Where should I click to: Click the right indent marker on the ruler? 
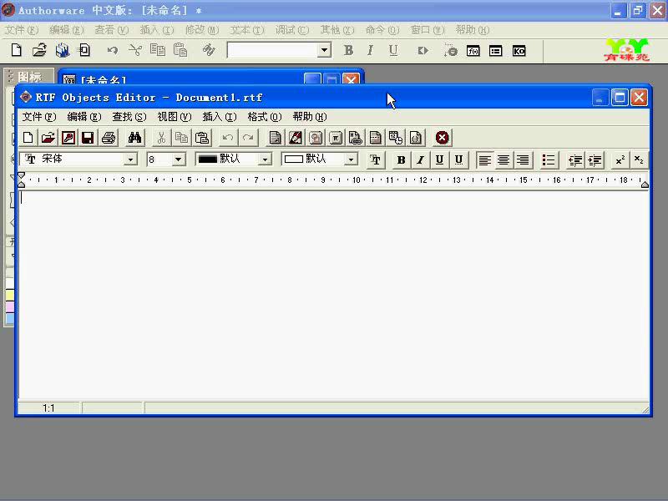pyautogui.click(x=645, y=184)
